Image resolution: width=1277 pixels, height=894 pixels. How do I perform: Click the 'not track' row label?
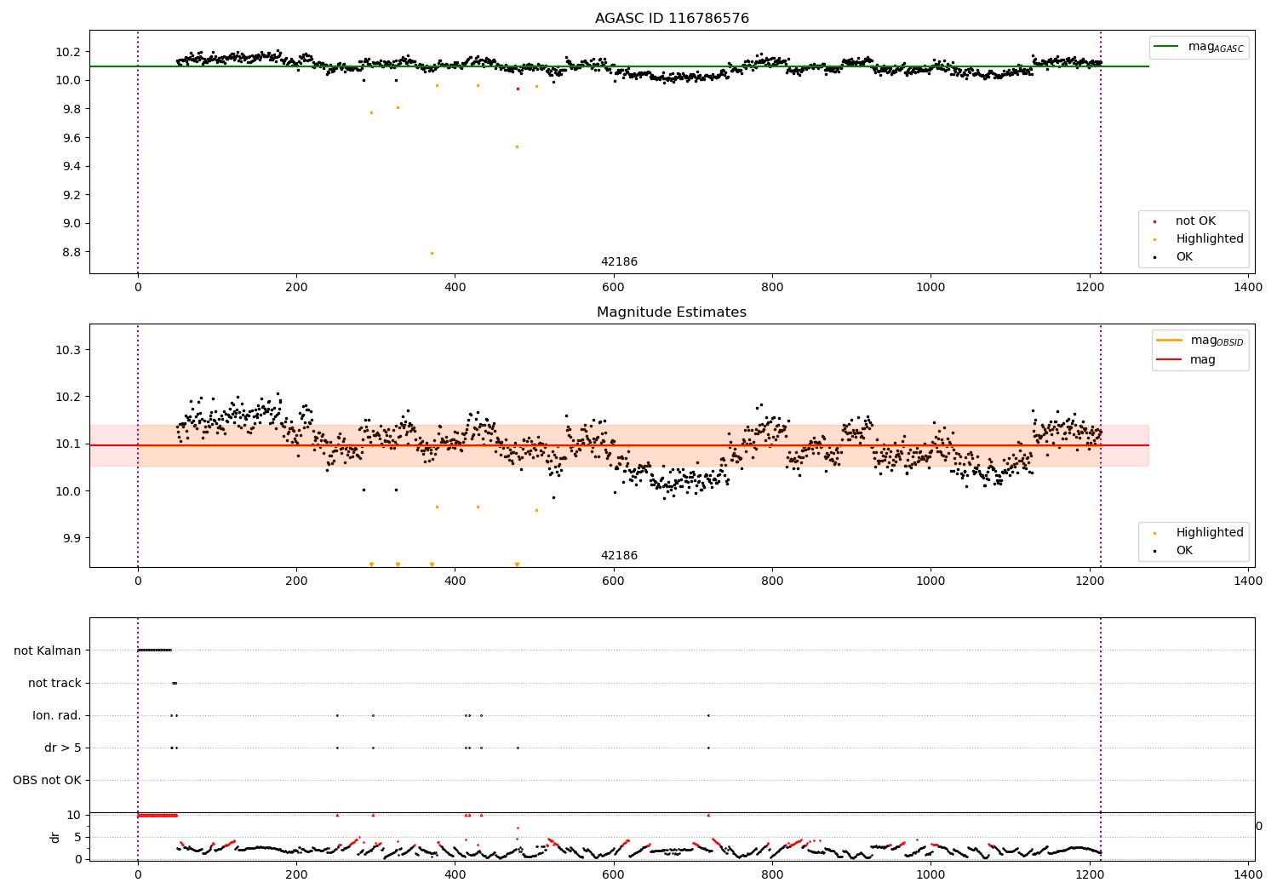[54, 683]
